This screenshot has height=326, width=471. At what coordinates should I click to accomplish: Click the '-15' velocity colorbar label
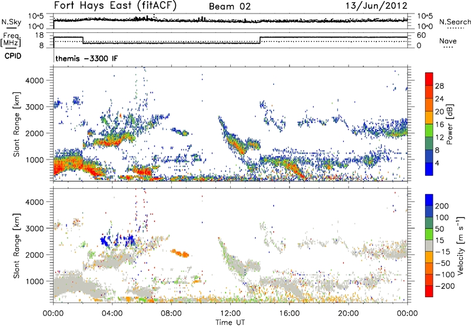pos(443,252)
